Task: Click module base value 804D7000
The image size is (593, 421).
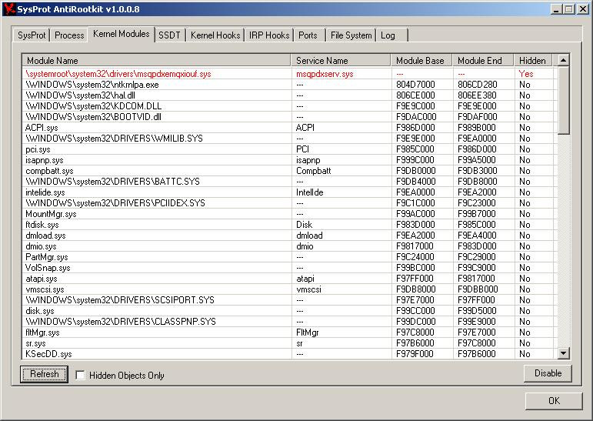Action: pyautogui.click(x=415, y=85)
